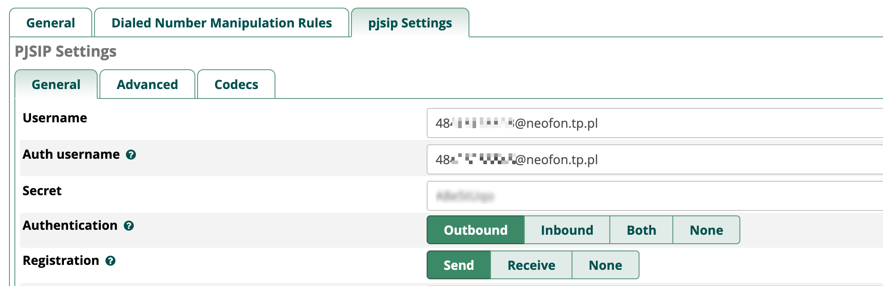Open help for Auth username
The height and width of the screenshot is (286, 883).
131,155
